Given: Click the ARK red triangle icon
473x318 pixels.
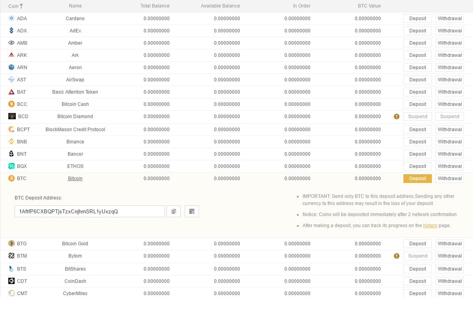Looking at the screenshot, I should pos(11,55).
